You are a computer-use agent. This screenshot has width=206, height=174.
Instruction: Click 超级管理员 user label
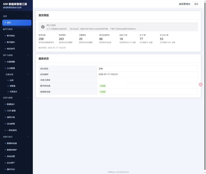tap(184, 4)
